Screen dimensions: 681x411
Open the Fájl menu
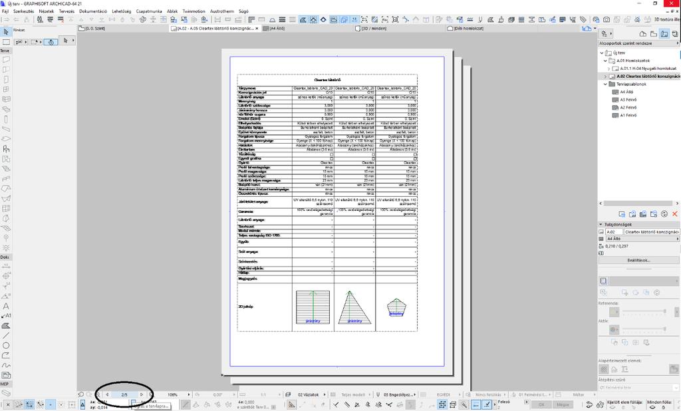pos(5,11)
